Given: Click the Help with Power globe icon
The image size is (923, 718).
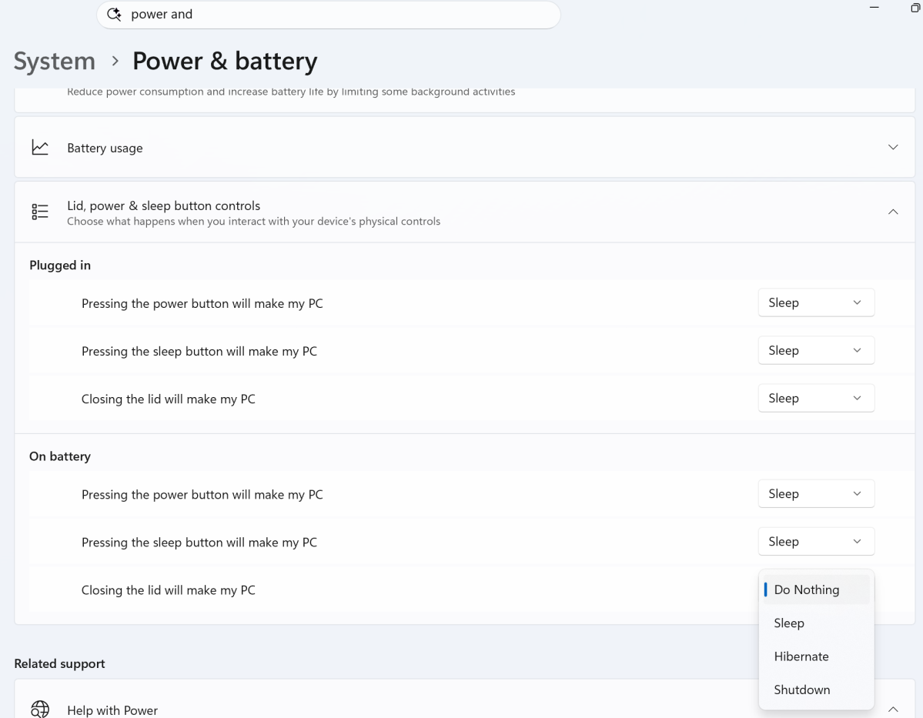Looking at the screenshot, I should pyautogui.click(x=40, y=710).
